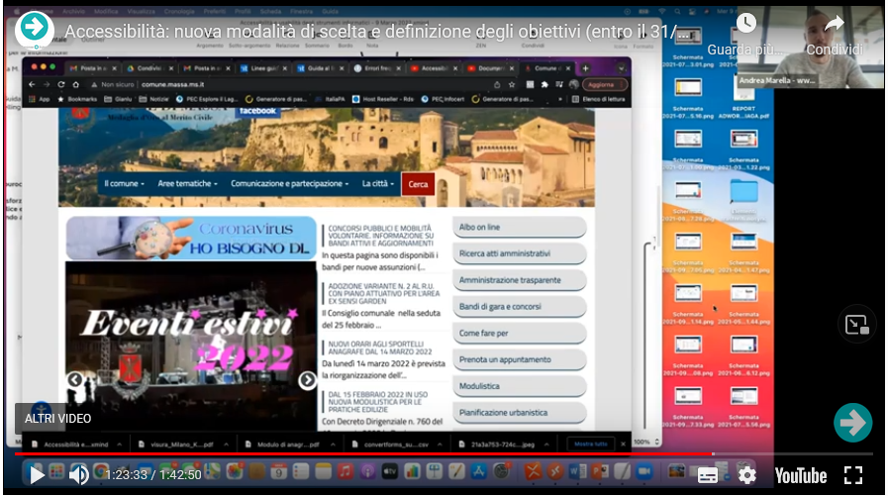Seek using the red progress bar
Viewport: 888px width, 496px height.
(x=396, y=454)
